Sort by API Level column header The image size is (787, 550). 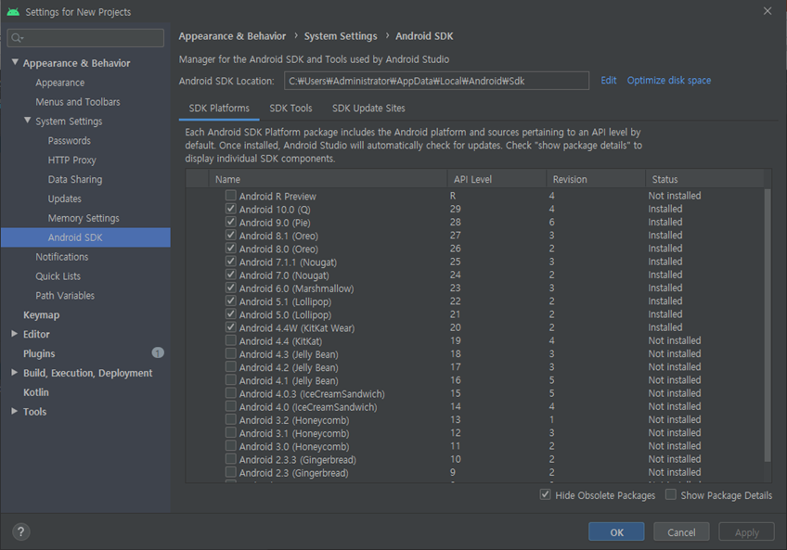point(497,179)
